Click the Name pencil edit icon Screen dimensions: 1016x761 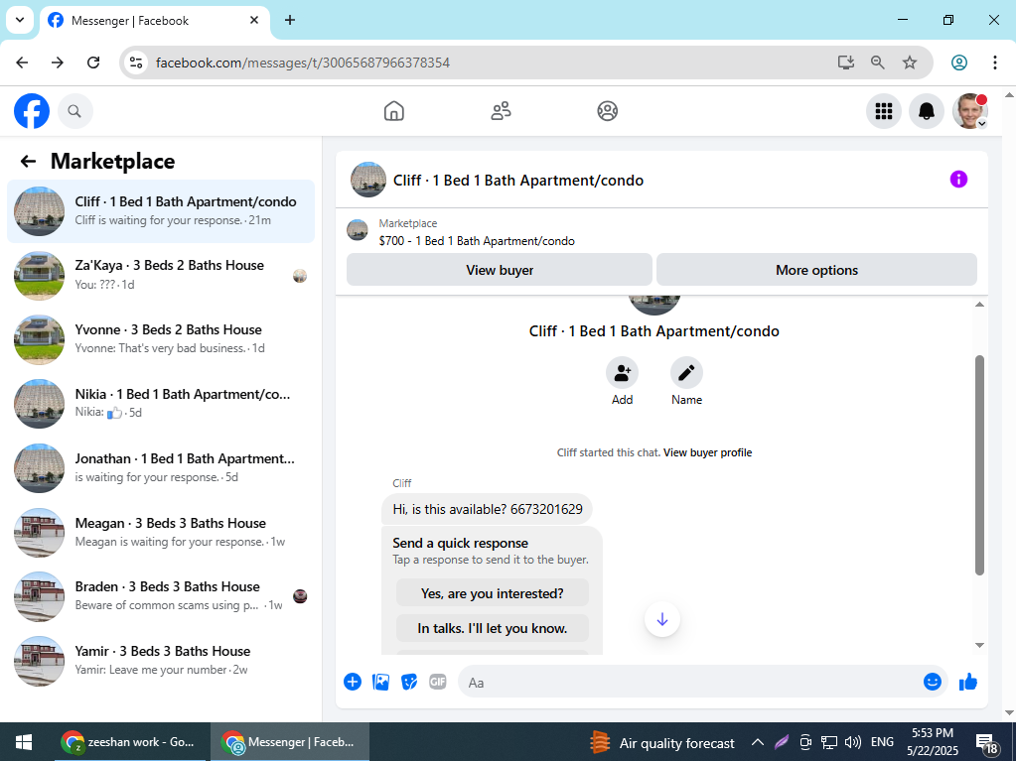point(686,373)
